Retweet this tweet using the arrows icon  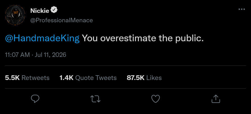click(x=95, y=99)
